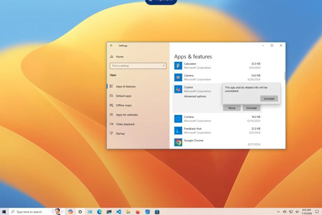Viewport: 322px width, 215px height.
Task: Launch Microsoft Edge from the taskbar
Action: (99, 212)
